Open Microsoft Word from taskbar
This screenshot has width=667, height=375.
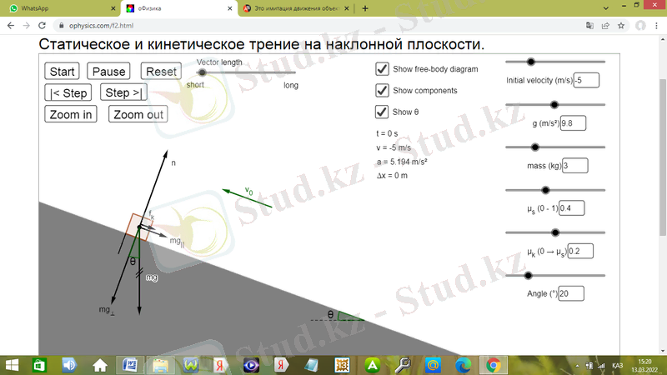click(x=130, y=365)
